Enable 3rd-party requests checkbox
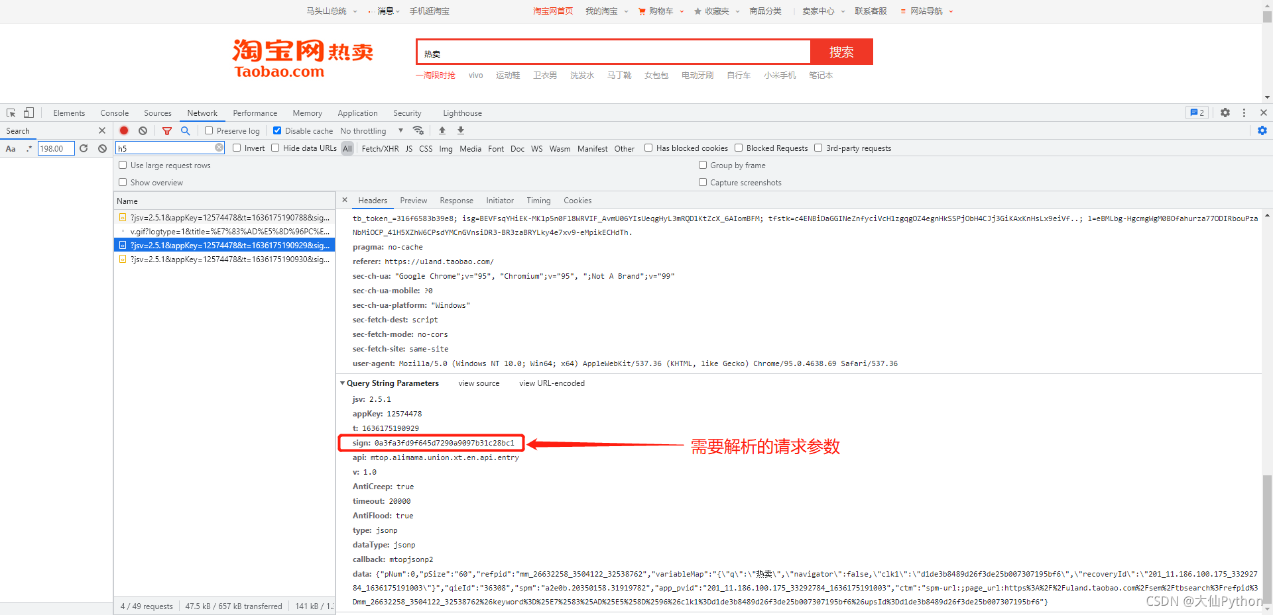This screenshot has width=1273, height=615. click(x=818, y=148)
